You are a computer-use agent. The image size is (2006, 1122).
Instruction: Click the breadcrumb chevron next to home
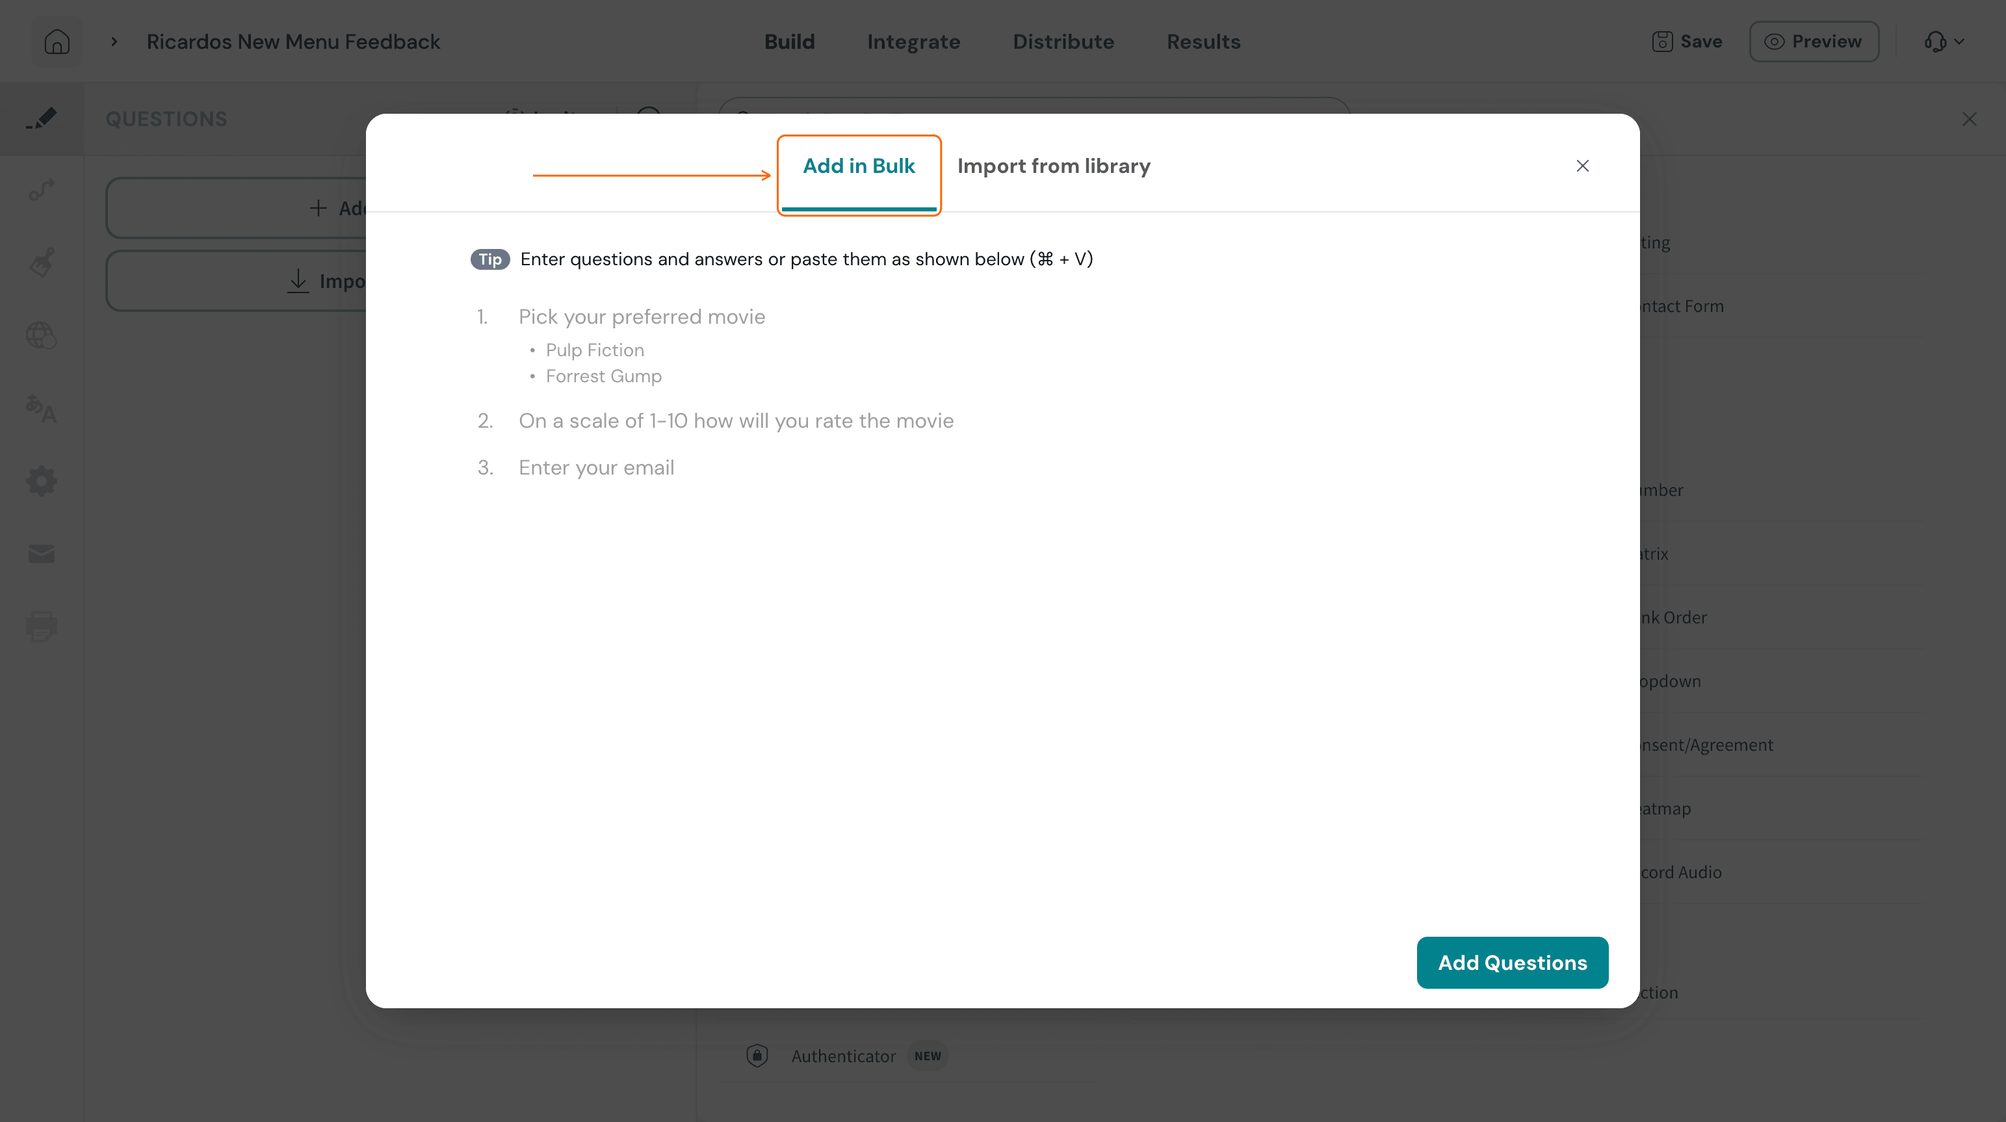click(x=114, y=41)
